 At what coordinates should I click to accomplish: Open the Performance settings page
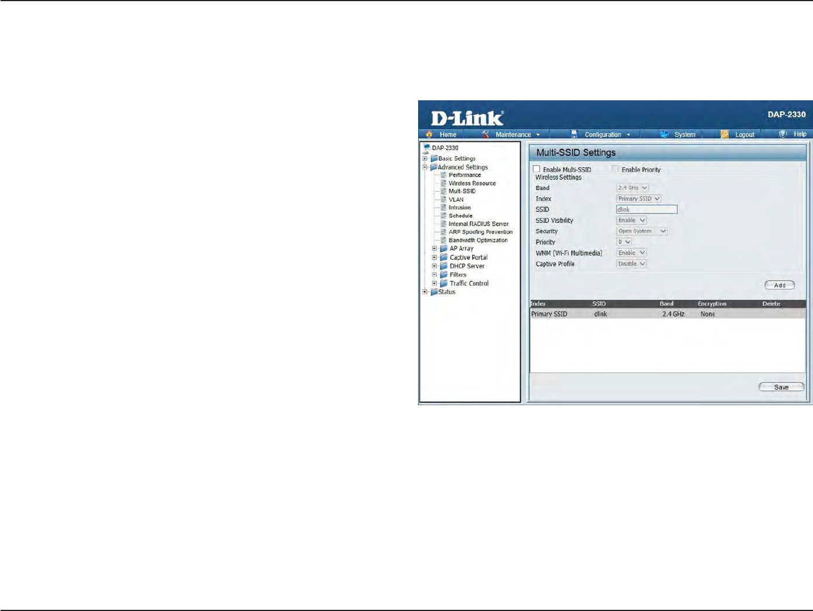coord(464,175)
